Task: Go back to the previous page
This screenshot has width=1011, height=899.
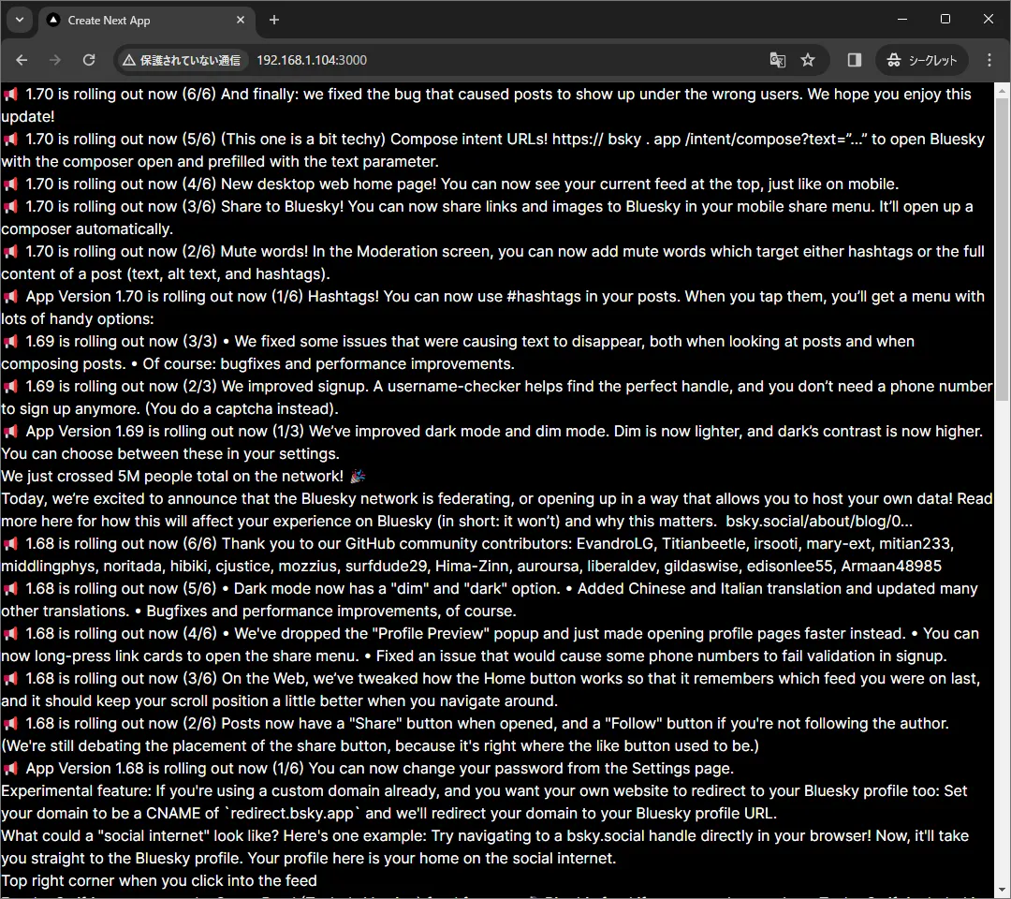Action: click(22, 60)
